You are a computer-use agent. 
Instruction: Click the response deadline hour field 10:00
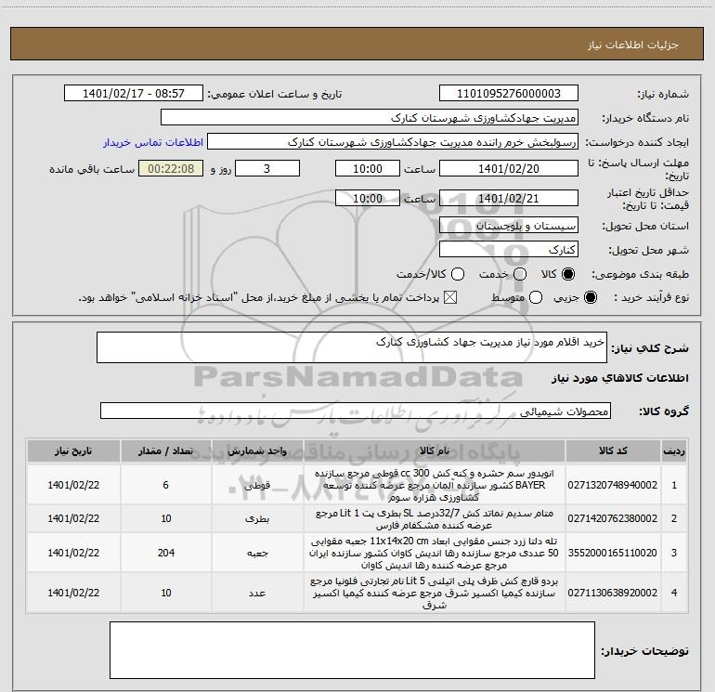368,168
